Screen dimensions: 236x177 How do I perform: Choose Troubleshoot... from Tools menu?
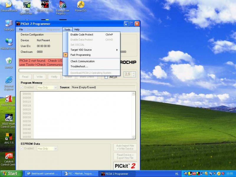click(91, 66)
